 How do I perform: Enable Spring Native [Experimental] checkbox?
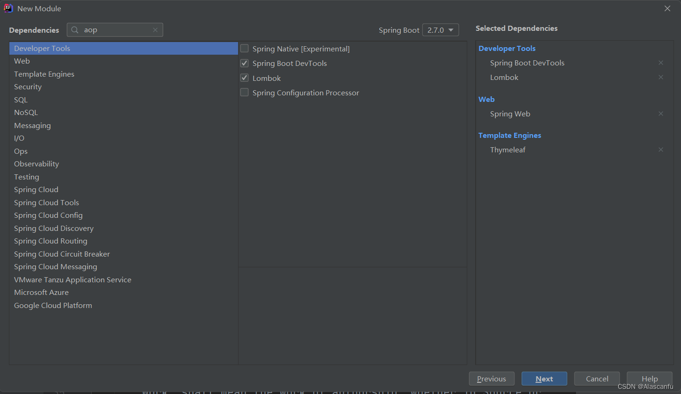point(245,48)
